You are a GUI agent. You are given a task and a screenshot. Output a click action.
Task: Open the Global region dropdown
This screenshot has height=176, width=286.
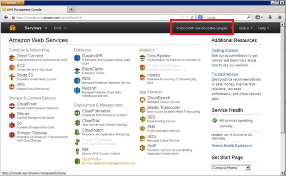(x=246, y=28)
